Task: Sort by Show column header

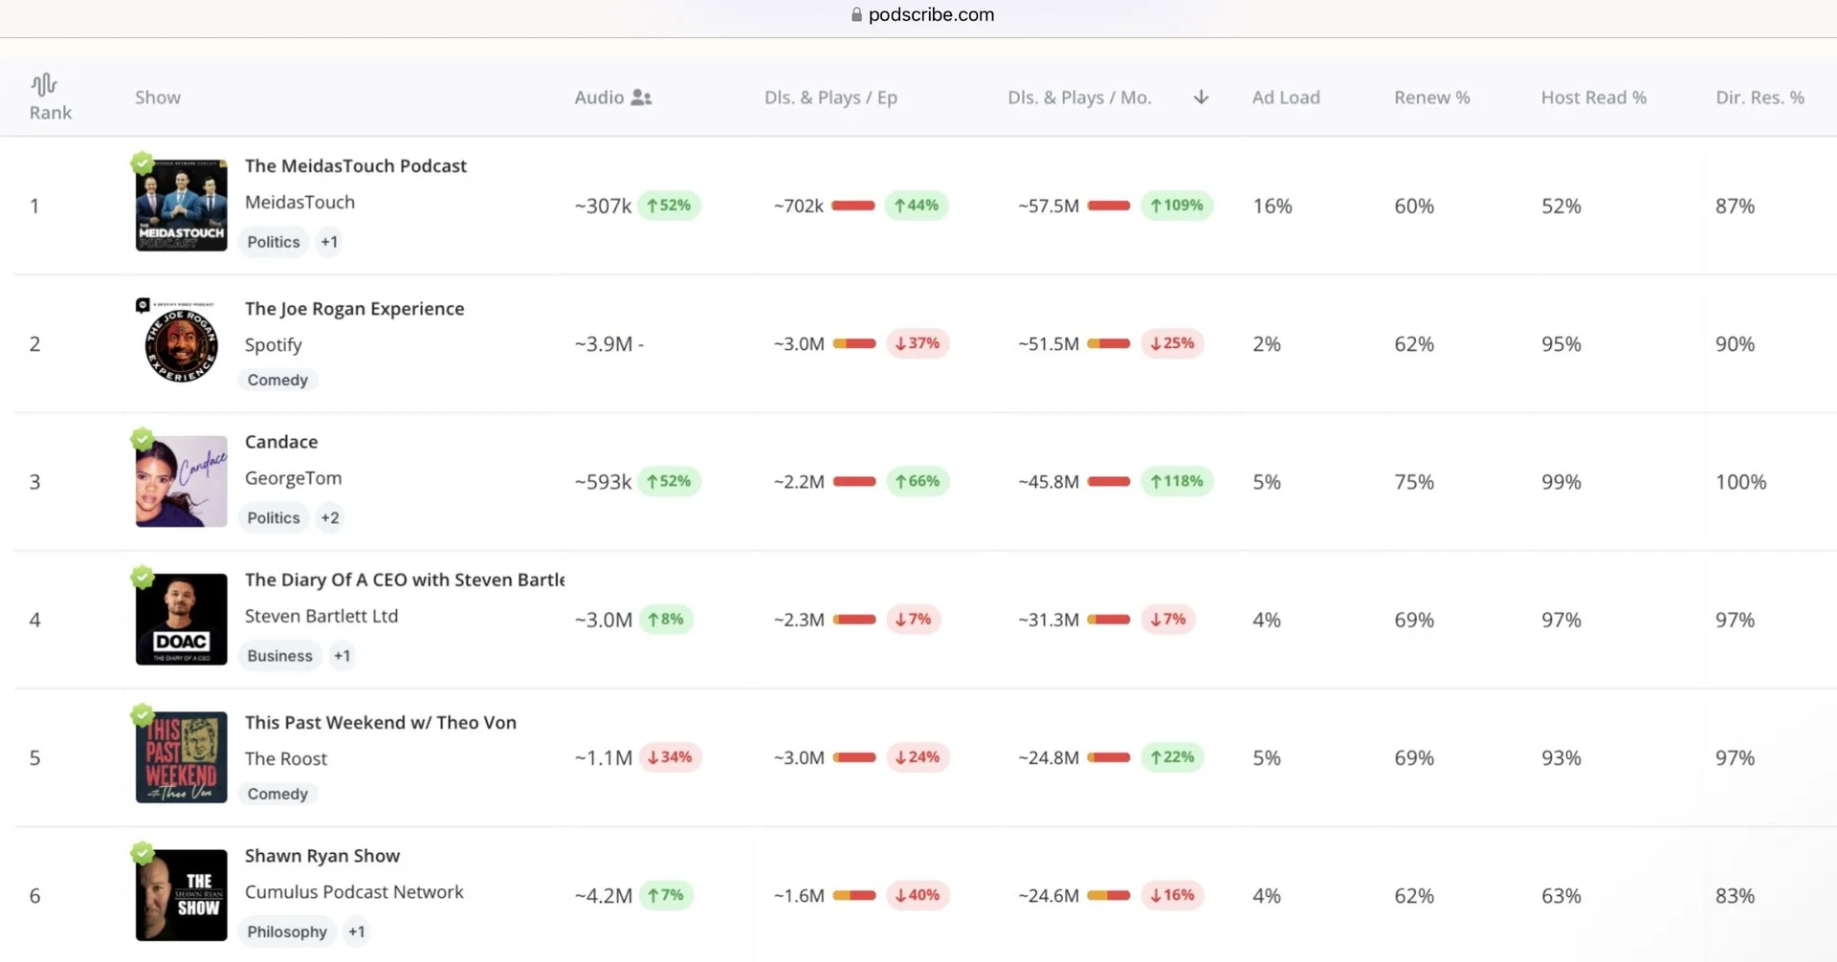Action: (158, 98)
